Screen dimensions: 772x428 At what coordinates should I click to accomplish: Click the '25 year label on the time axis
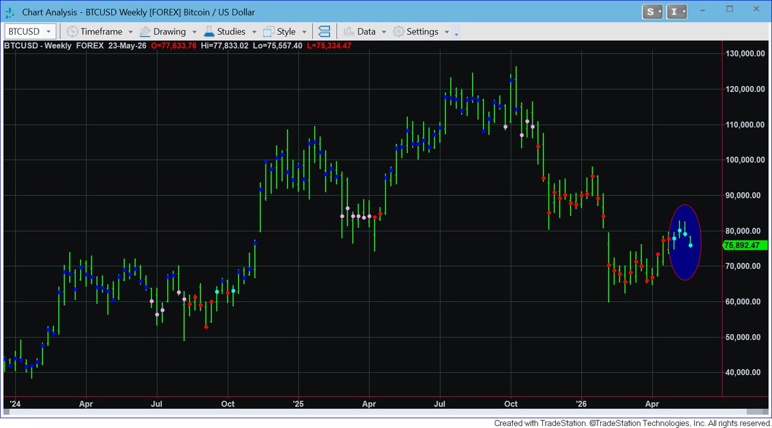click(x=298, y=404)
